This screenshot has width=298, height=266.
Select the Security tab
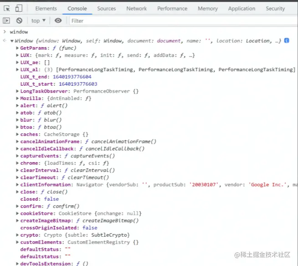coord(275,9)
